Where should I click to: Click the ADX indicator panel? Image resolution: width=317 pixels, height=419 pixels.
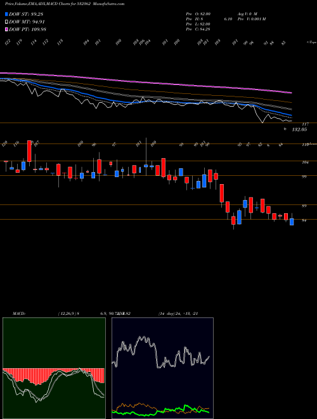[162, 368]
